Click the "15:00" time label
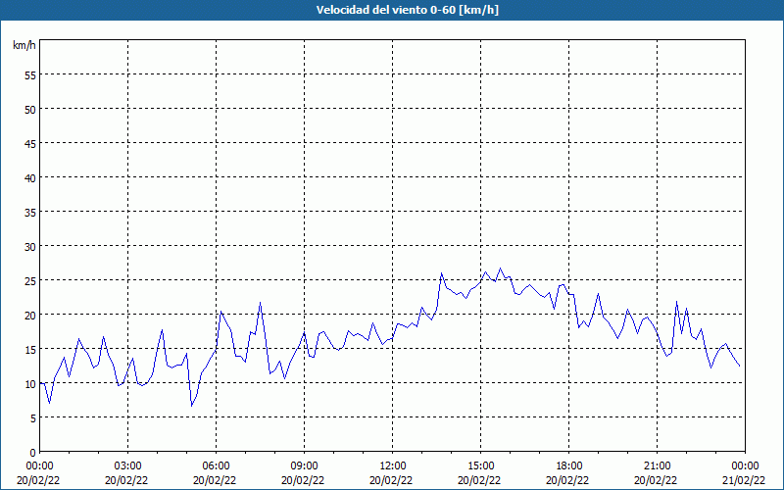The width and height of the screenshot is (784, 490). 481,466
